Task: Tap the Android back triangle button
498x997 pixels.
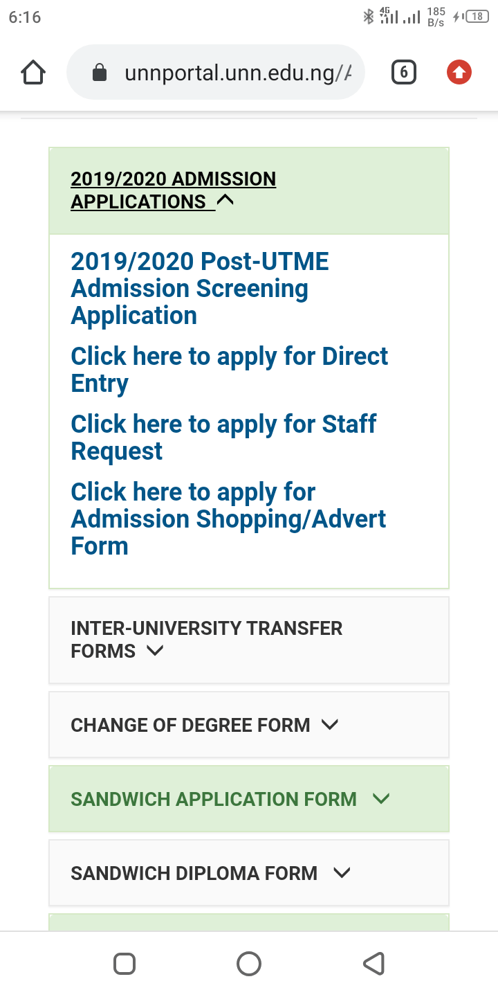Action: [x=373, y=964]
